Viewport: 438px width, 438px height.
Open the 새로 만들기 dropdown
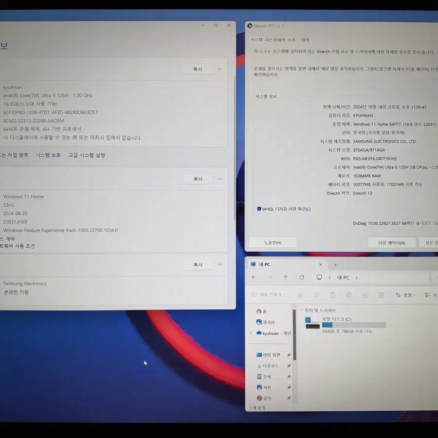point(269,294)
